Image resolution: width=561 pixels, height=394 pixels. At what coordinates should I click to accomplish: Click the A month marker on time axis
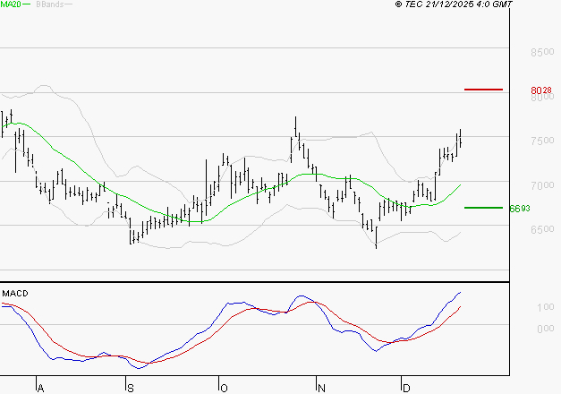[40, 389]
